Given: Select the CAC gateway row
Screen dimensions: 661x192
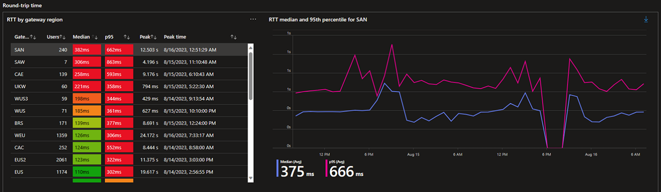Looking at the screenshot, I should 129,147.
